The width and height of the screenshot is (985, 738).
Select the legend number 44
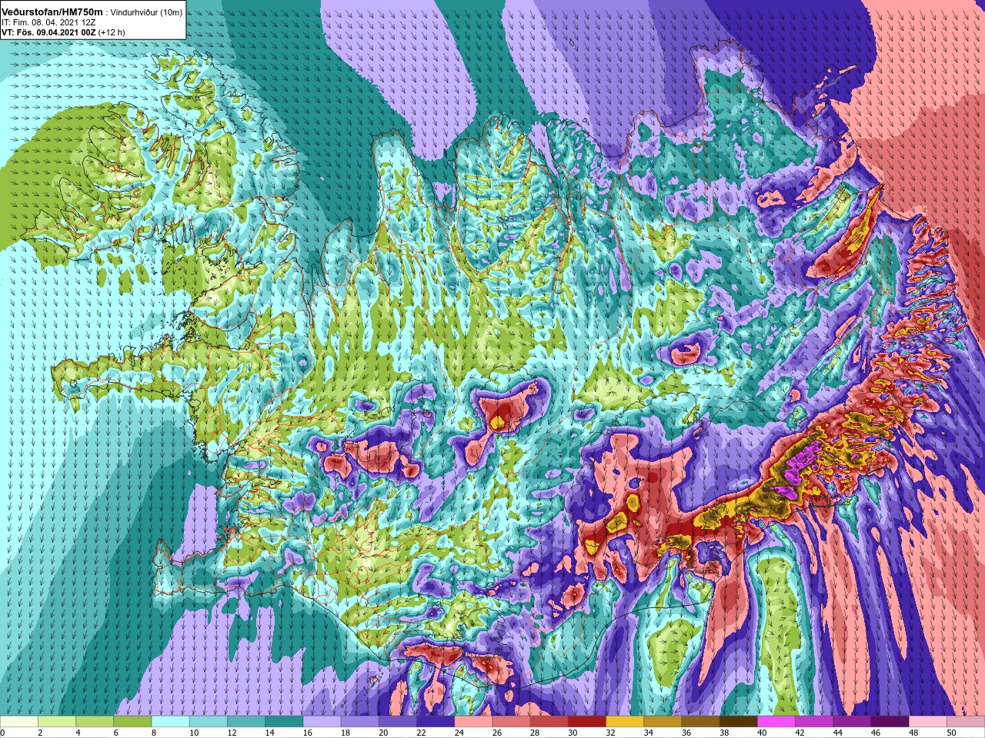[x=838, y=733]
